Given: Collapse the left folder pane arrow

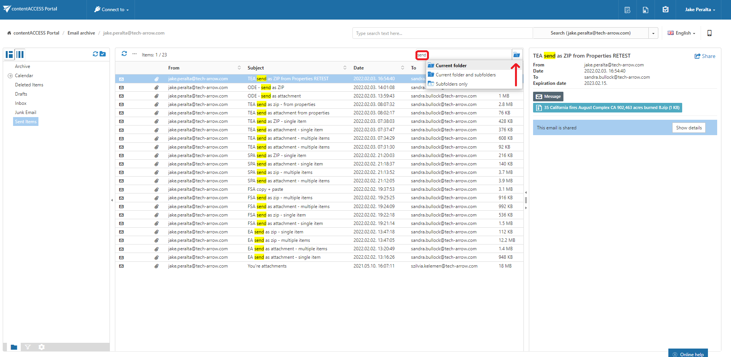Looking at the screenshot, I should (112, 200).
